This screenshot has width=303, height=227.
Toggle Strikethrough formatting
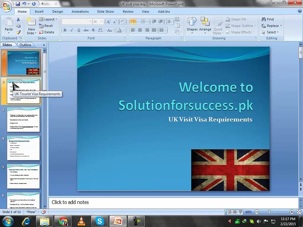tap(86, 30)
